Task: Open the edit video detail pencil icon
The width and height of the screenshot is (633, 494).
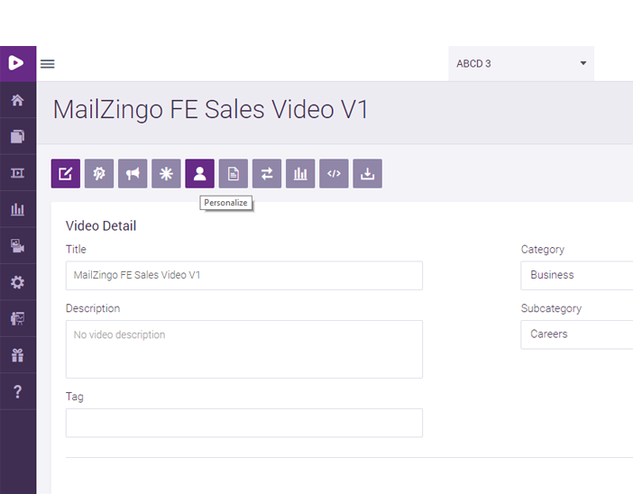Action: coord(66,174)
